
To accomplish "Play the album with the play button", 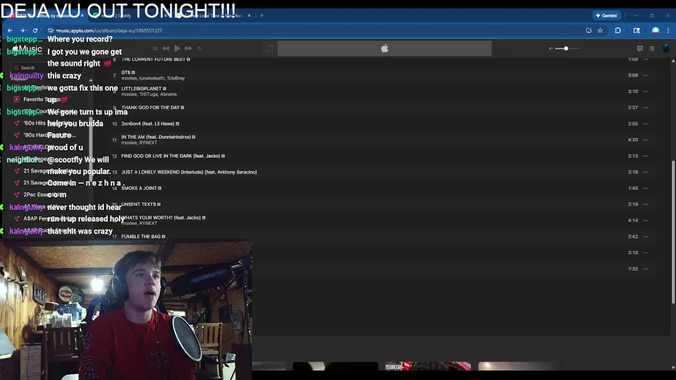I will tap(177, 49).
